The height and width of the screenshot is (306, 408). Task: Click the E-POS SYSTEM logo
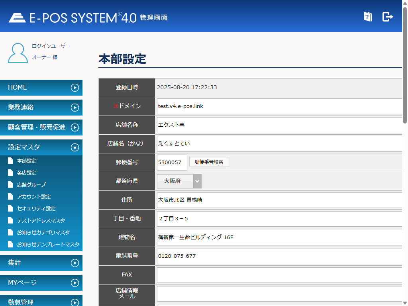click(x=73, y=18)
